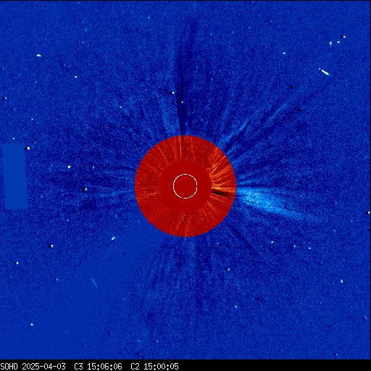Click the bright star touching the blue rectangle's corner

(28, 148)
